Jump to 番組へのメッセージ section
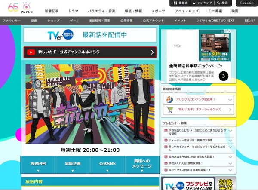The height and width of the screenshot is (190, 258). [142, 165]
